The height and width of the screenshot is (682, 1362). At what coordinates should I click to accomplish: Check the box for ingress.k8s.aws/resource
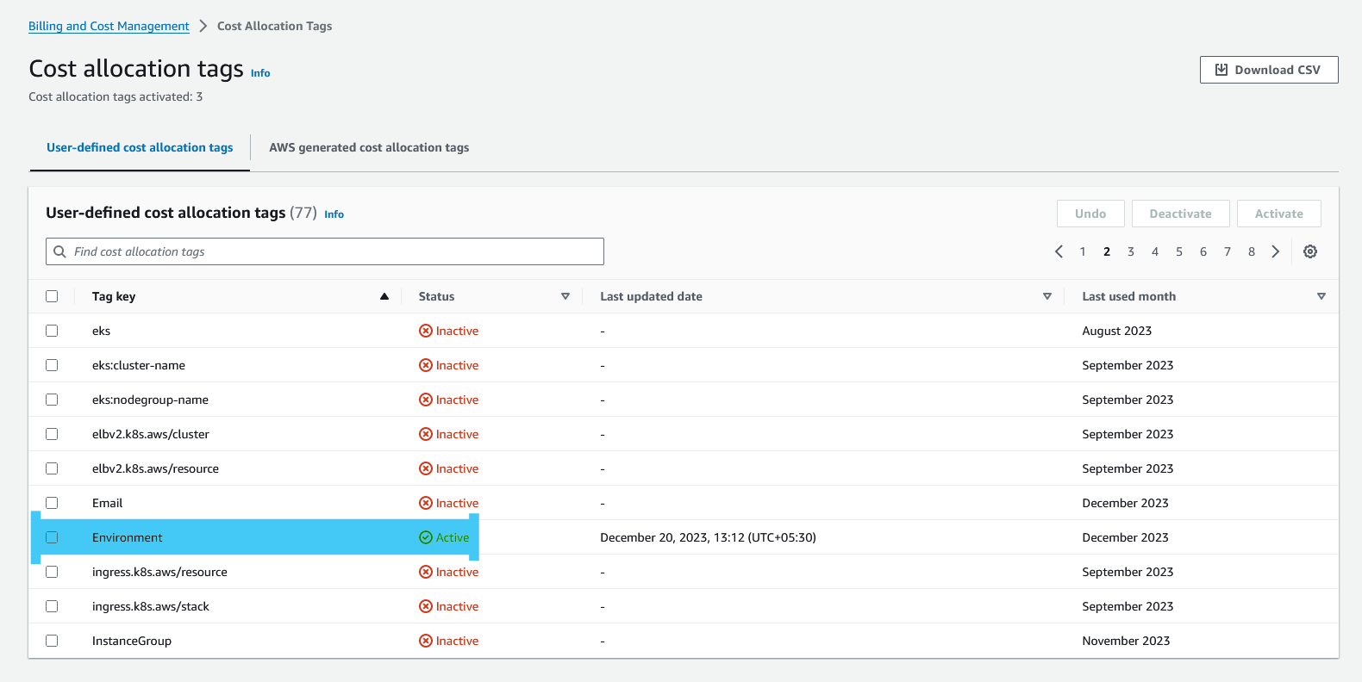pos(52,572)
